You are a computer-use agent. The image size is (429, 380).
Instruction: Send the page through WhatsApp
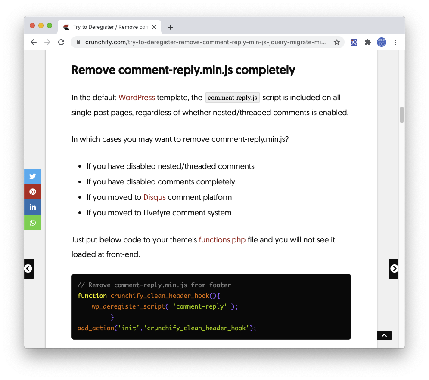[33, 223]
